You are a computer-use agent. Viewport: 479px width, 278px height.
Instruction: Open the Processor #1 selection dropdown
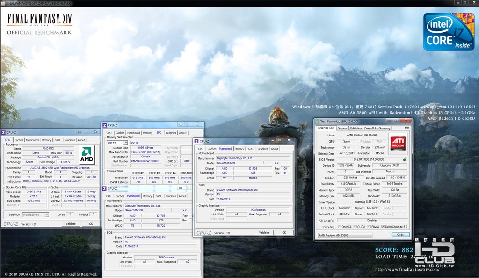click(36, 214)
